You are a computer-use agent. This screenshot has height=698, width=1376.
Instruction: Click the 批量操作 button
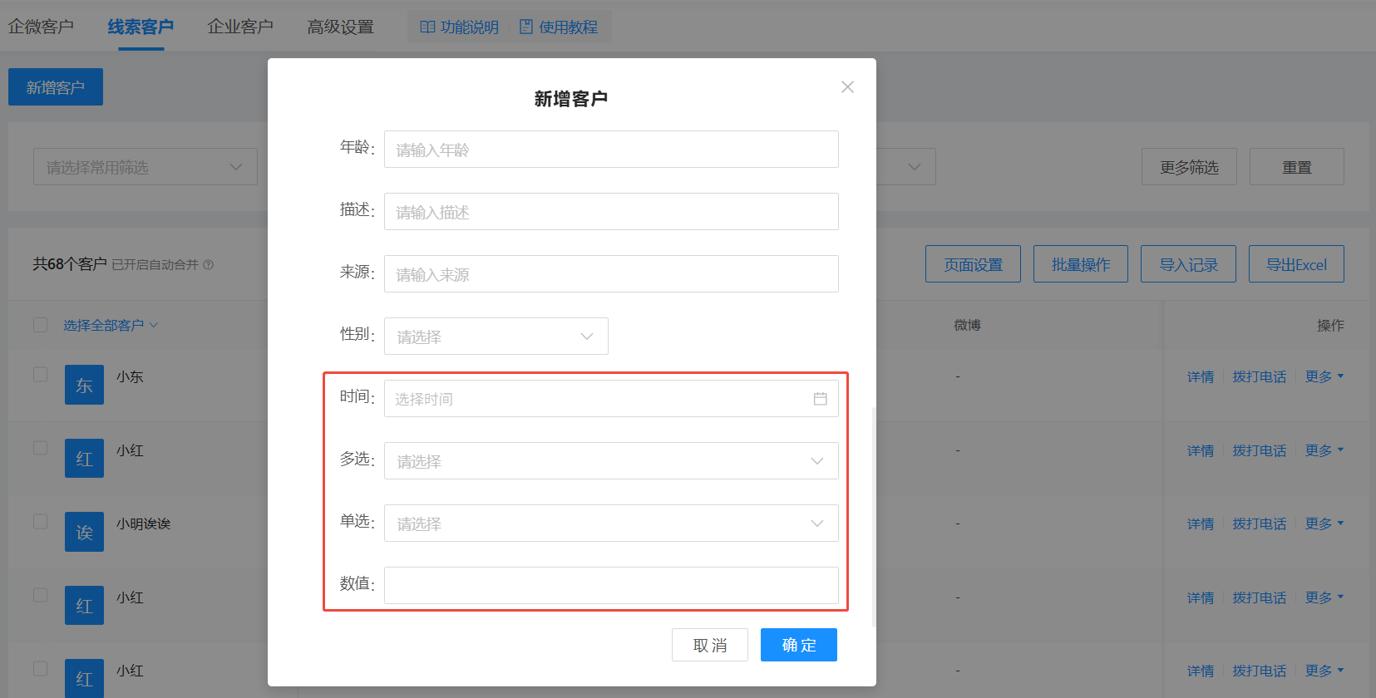click(1081, 263)
